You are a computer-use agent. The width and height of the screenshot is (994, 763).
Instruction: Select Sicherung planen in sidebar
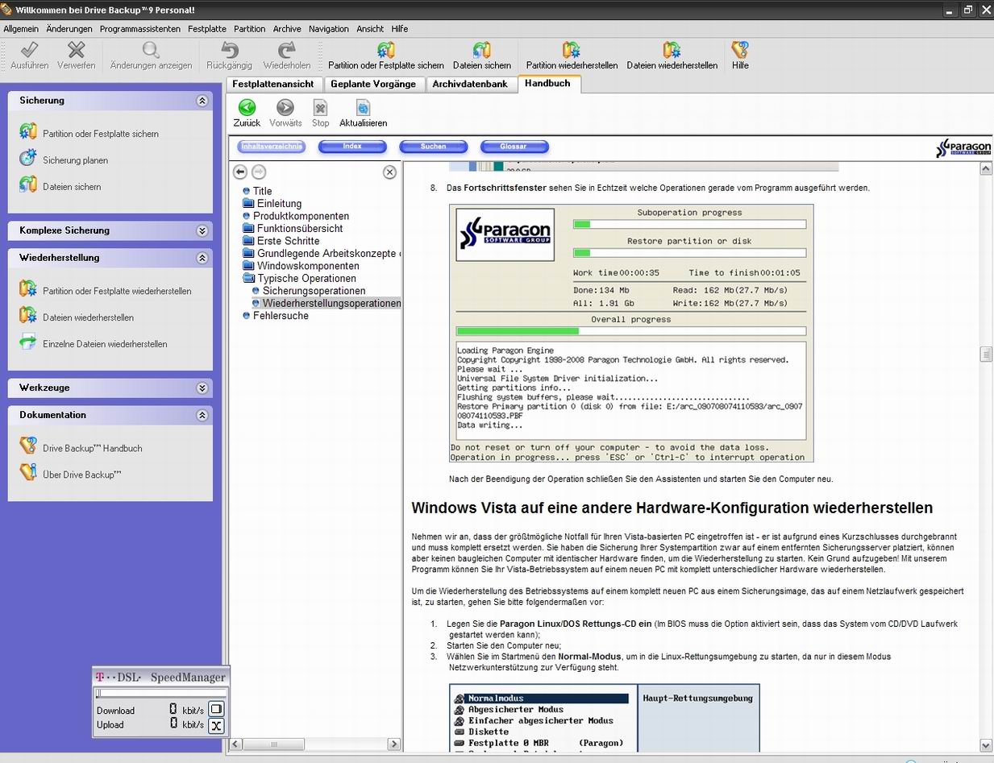[x=75, y=160]
